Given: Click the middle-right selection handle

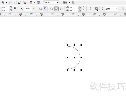Looking at the screenshot, I should click(81, 57).
